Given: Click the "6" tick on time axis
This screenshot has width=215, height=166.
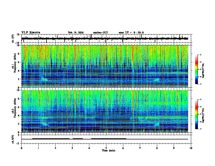Looking at the screenshot, I should [x=123, y=148].
